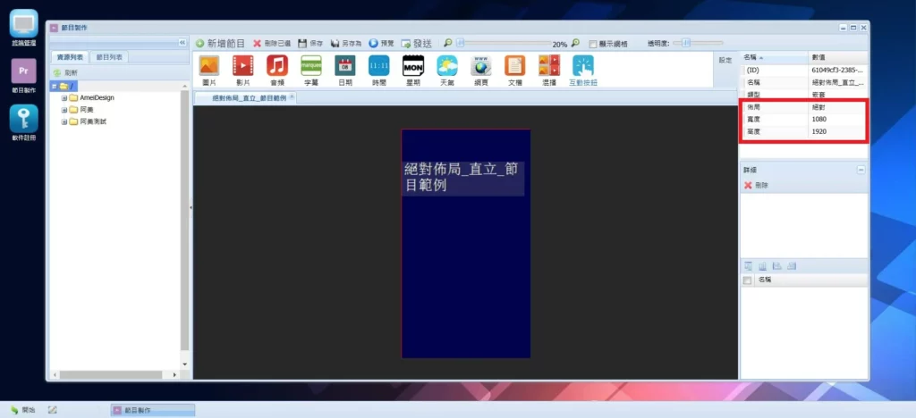Select the 音頻 music note icon

click(x=276, y=66)
